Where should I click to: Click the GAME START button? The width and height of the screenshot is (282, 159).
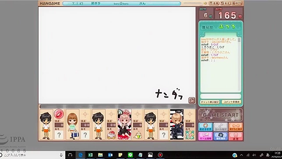click(x=221, y=115)
